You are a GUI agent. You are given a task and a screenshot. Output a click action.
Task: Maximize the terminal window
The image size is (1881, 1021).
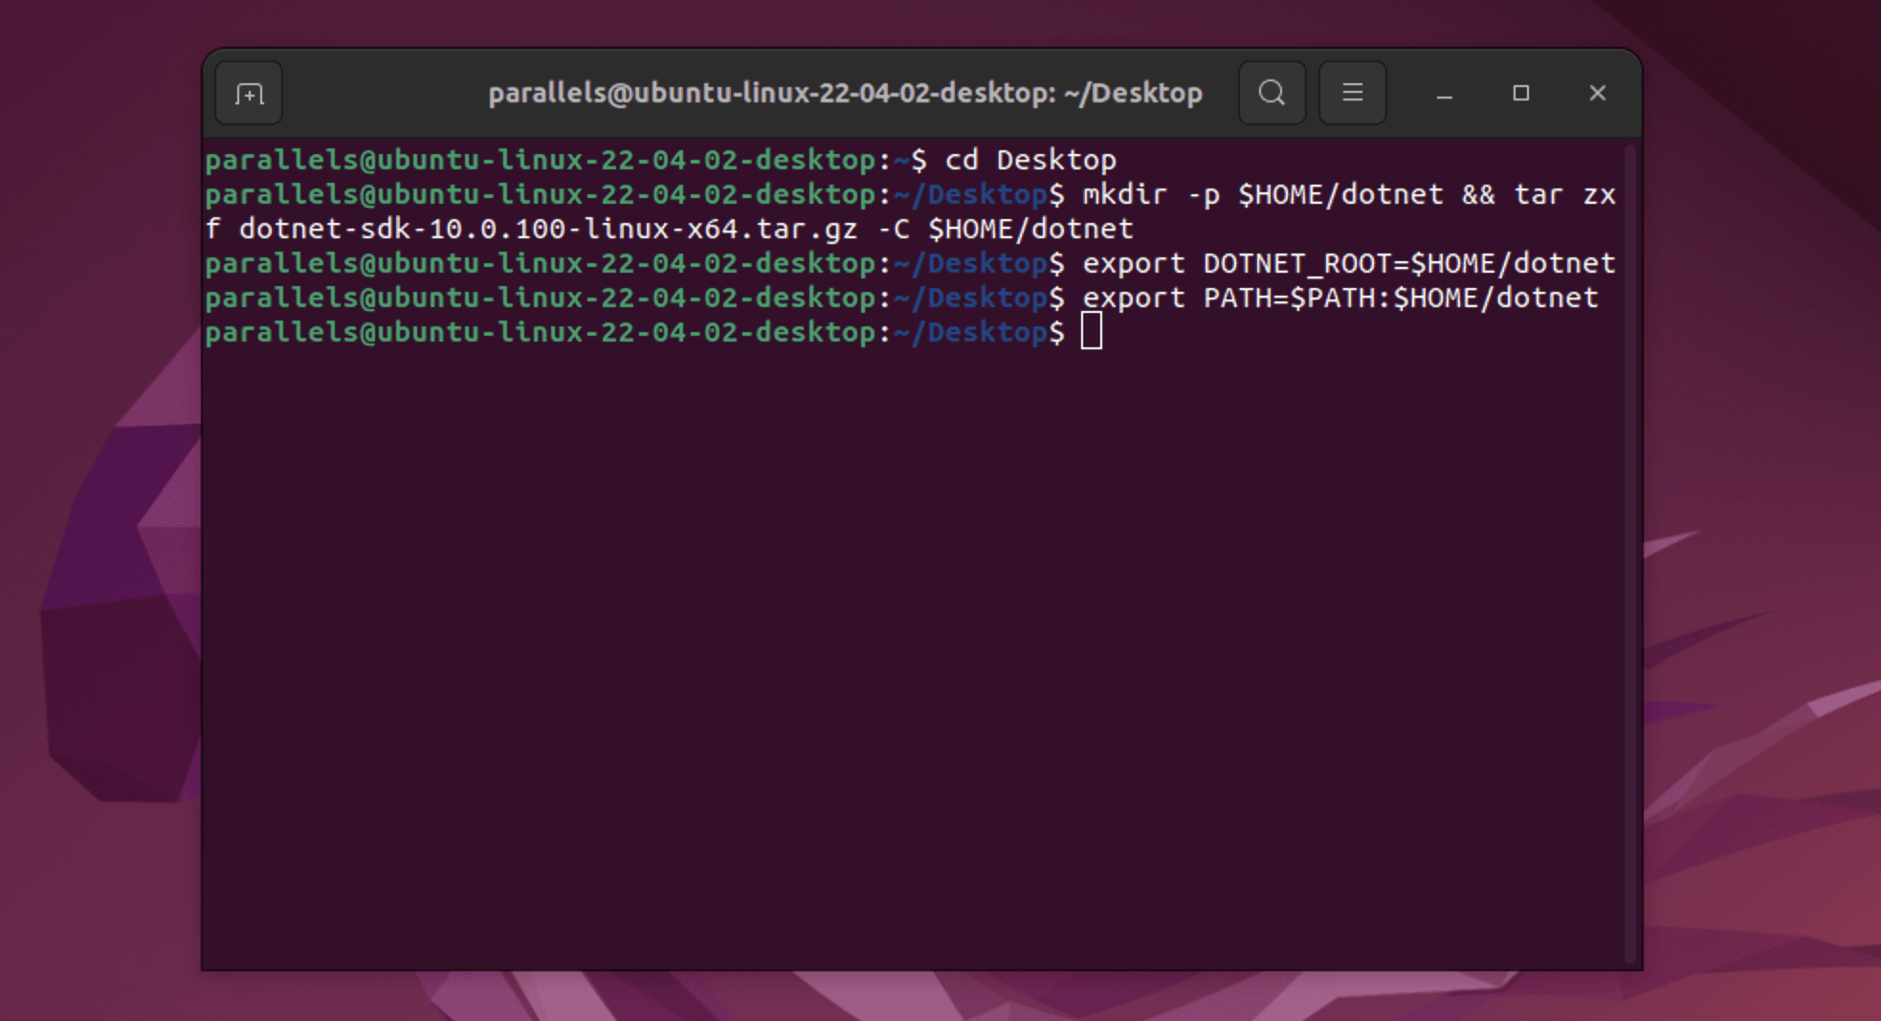pyautogui.click(x=1520, y=93)
